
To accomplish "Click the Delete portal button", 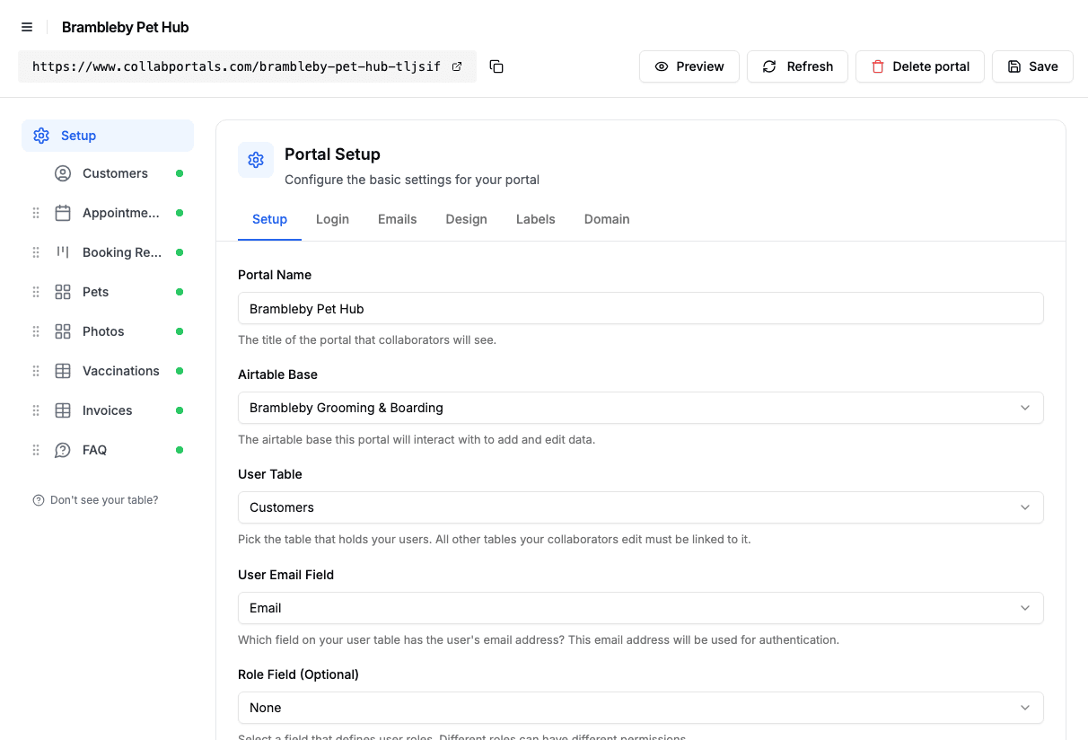I will [x=920, y=66].
